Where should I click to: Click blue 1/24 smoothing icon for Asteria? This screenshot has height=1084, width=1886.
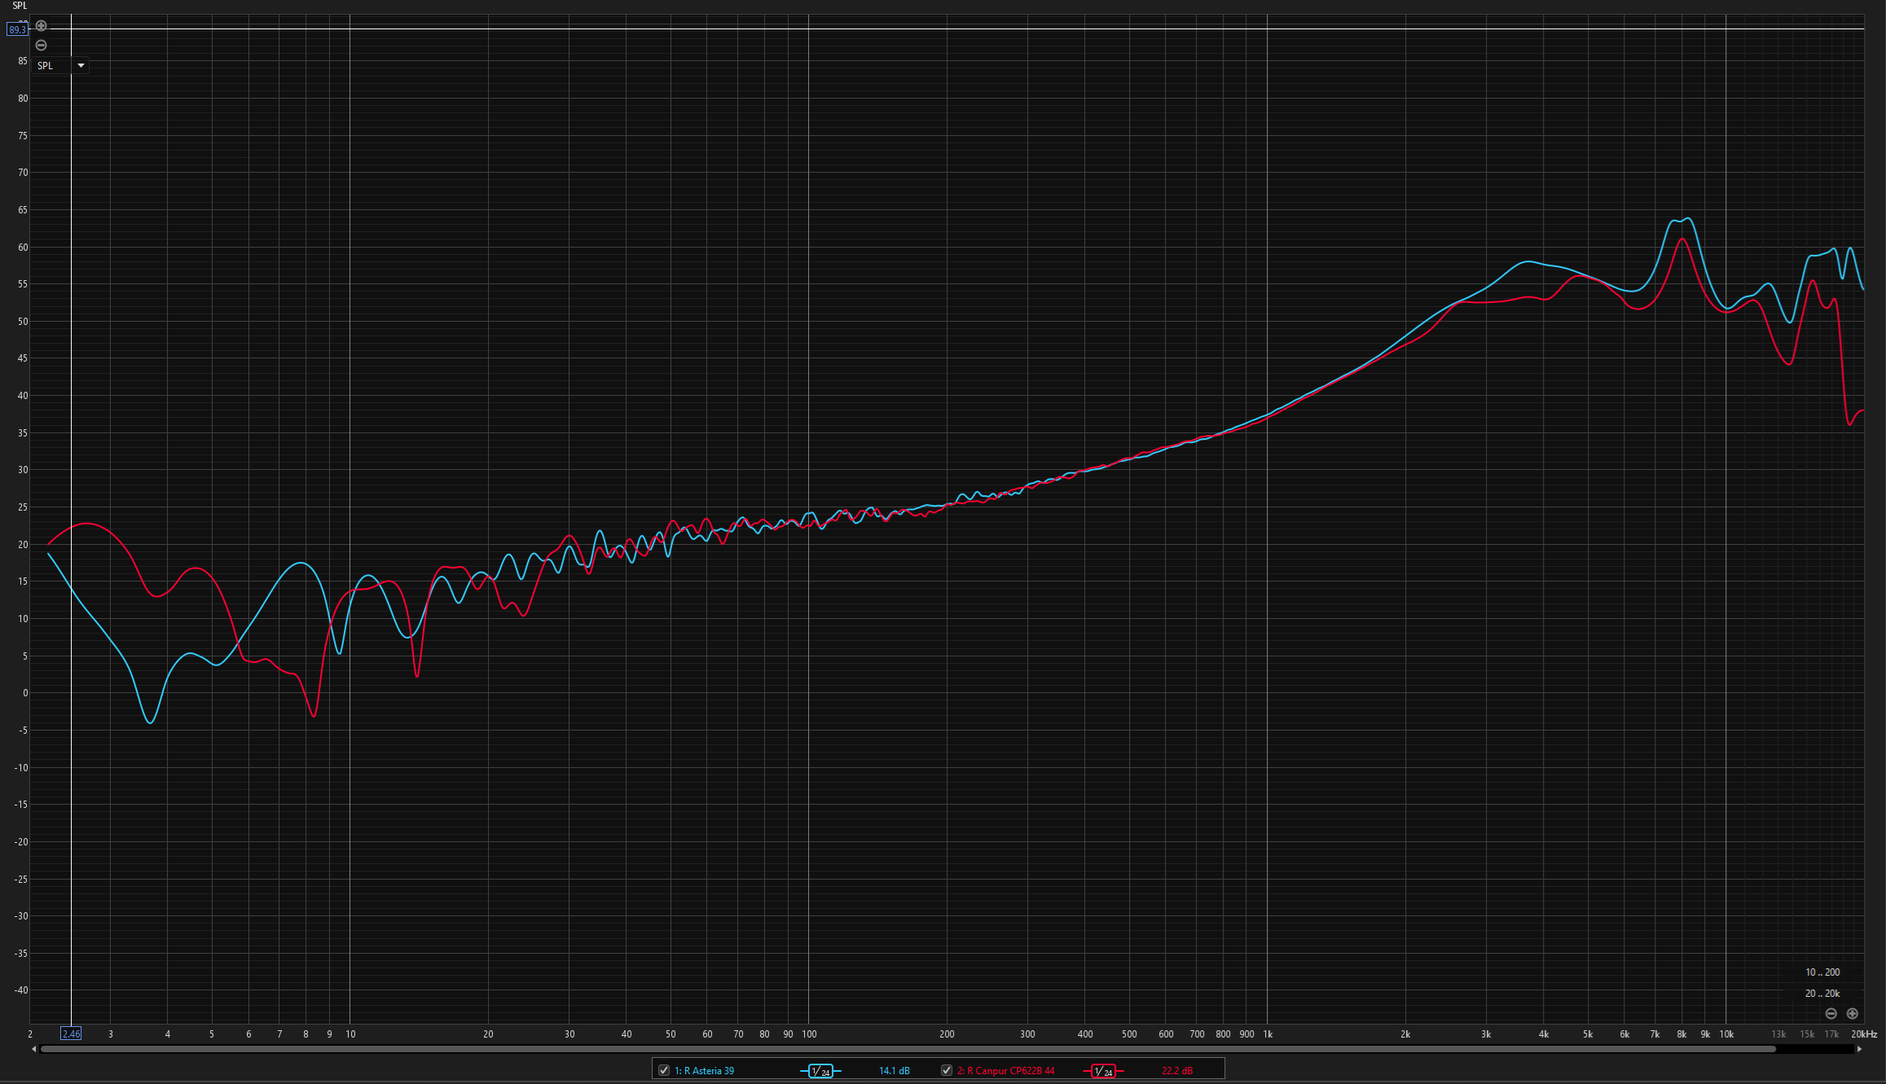coord(820,1071)
